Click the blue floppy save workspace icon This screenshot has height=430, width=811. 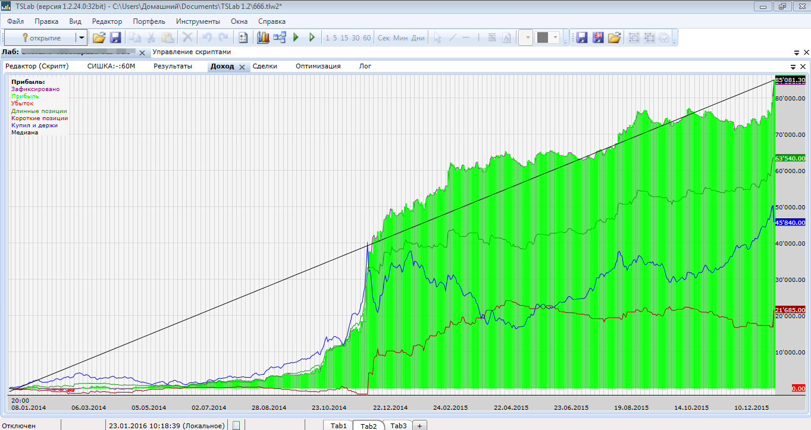pos(582,37)
